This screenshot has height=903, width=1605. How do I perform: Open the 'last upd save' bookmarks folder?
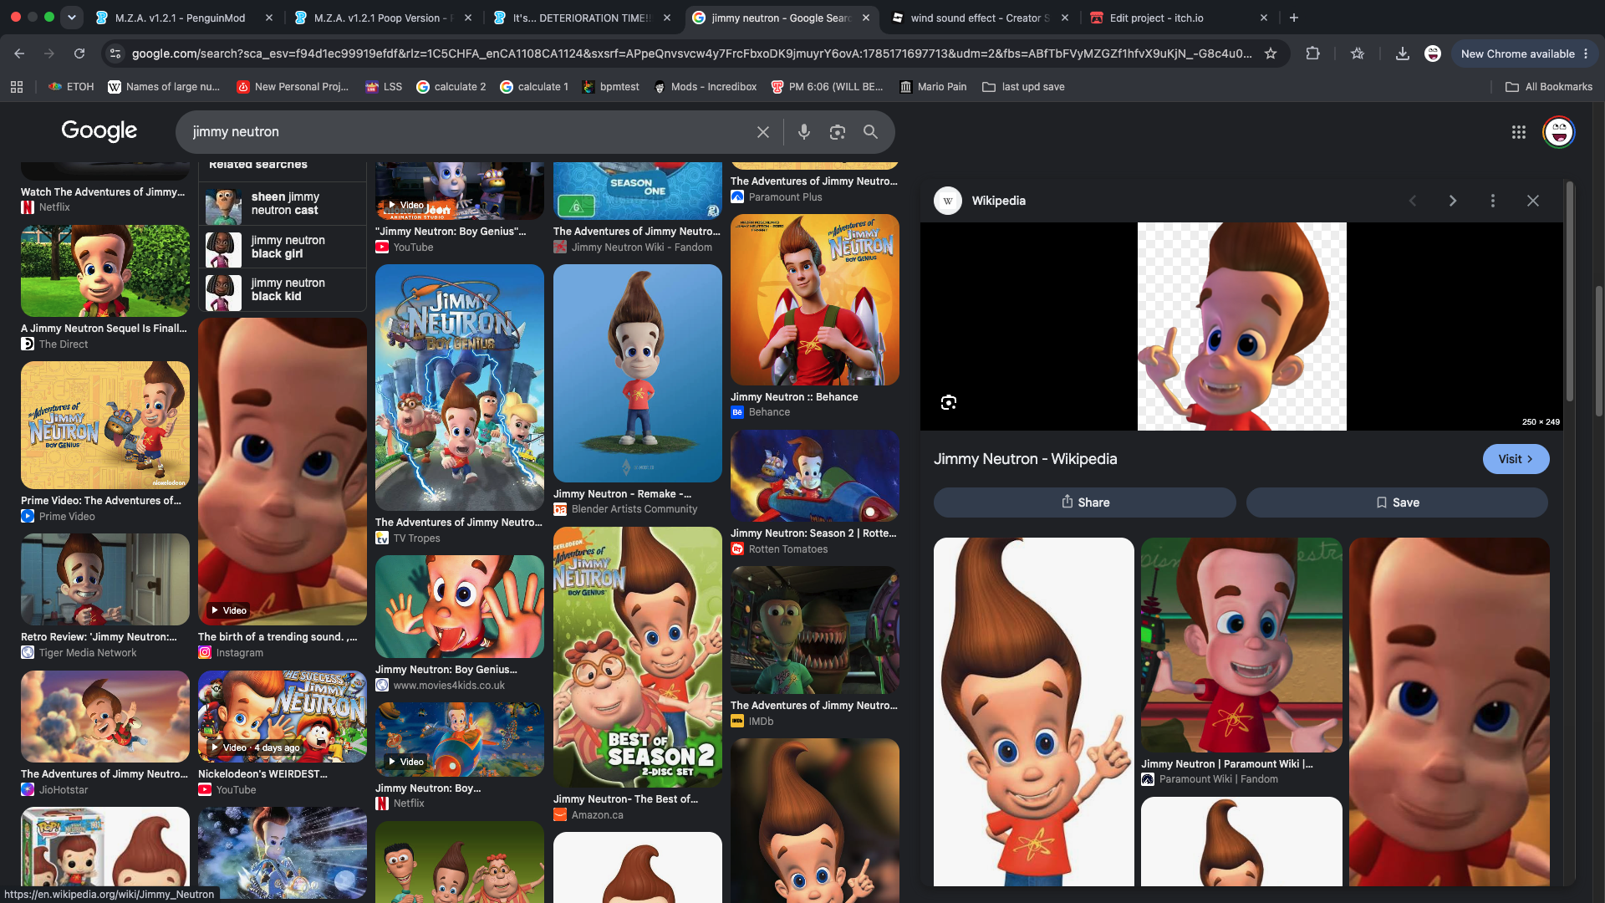[x=1023, y=86]
